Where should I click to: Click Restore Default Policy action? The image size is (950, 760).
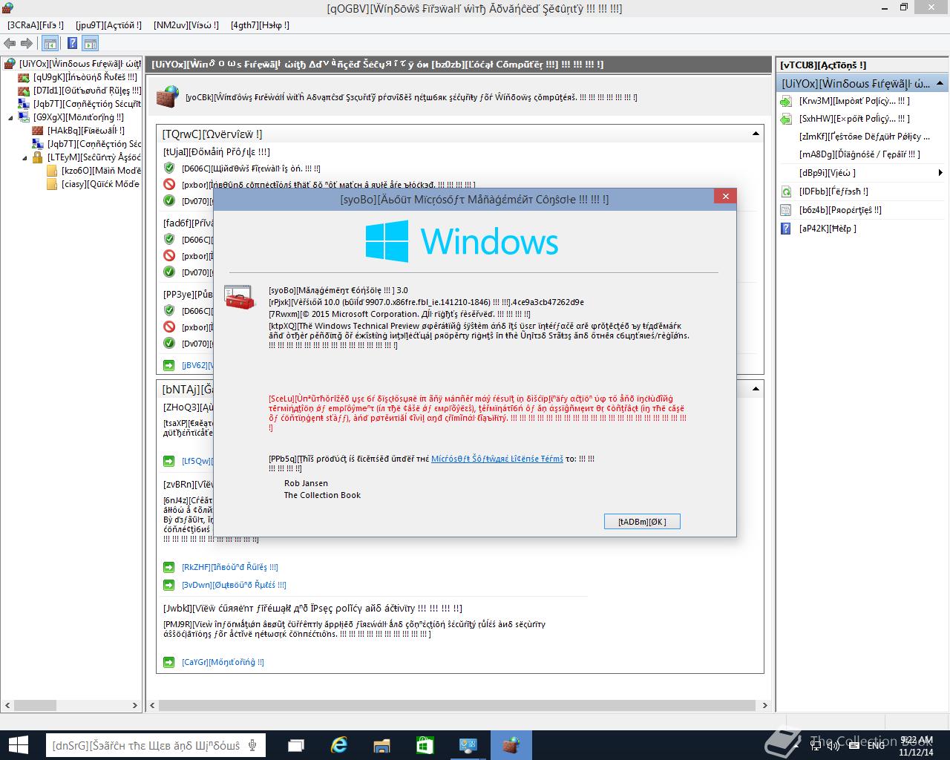865,137
